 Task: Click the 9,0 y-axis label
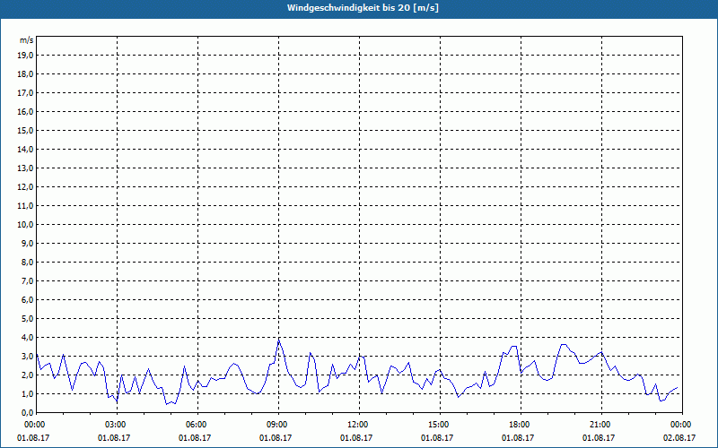(x=28, y=243)
